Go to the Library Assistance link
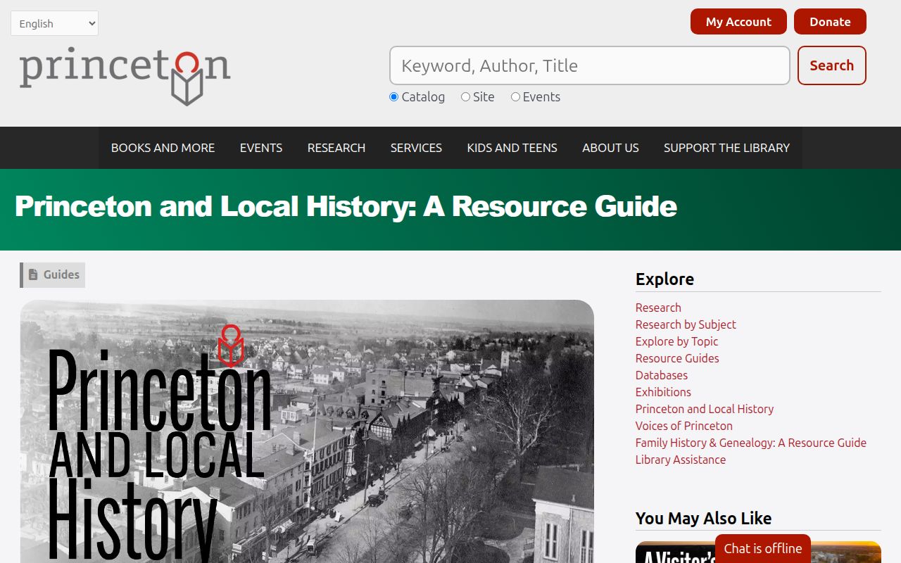Viewport: 901px width, 563px height. pos(681,460)
